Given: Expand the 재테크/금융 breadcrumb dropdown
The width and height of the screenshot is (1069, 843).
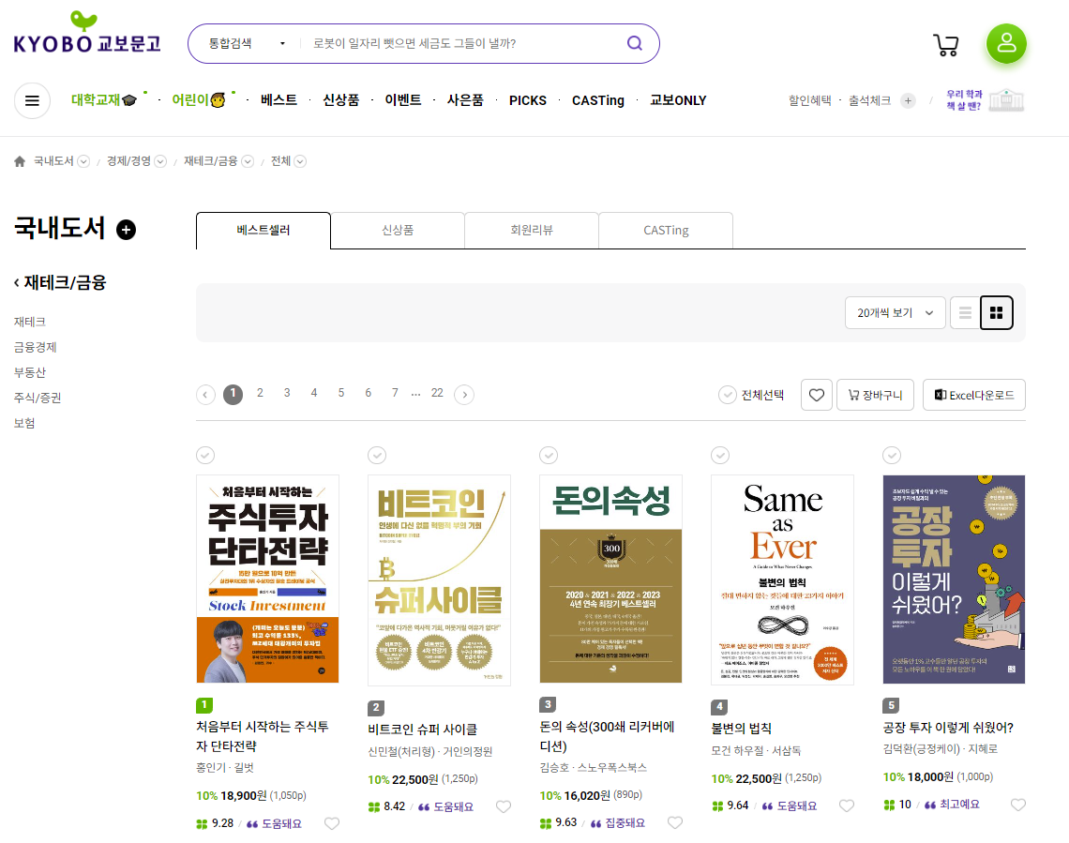Looking at the screenshot, I should [x=248, y=161].
